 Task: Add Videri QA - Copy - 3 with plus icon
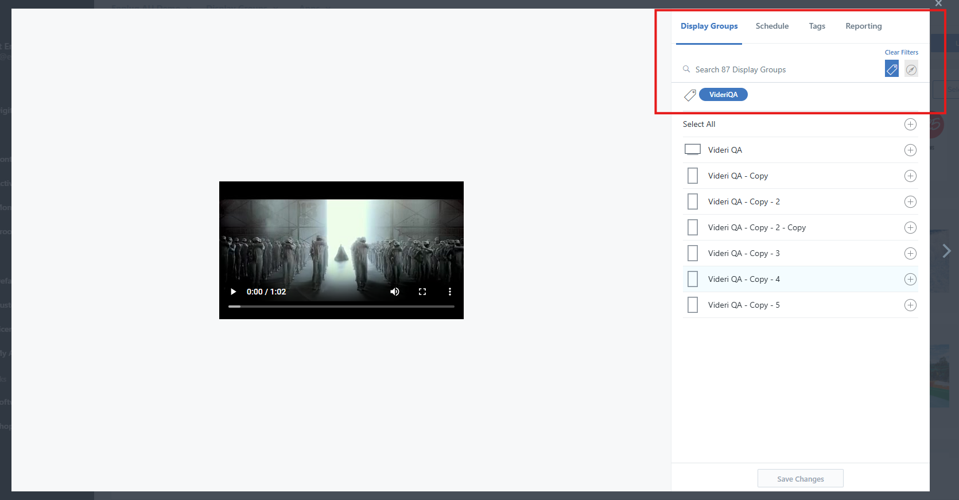(910, 253)
